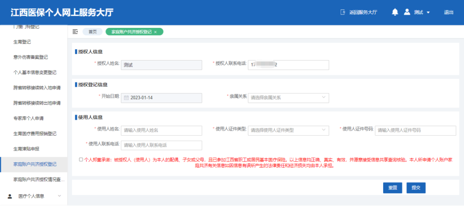Switch to the 首页 tab
This screenshot has height=223, width=464.
click(92, 32)
